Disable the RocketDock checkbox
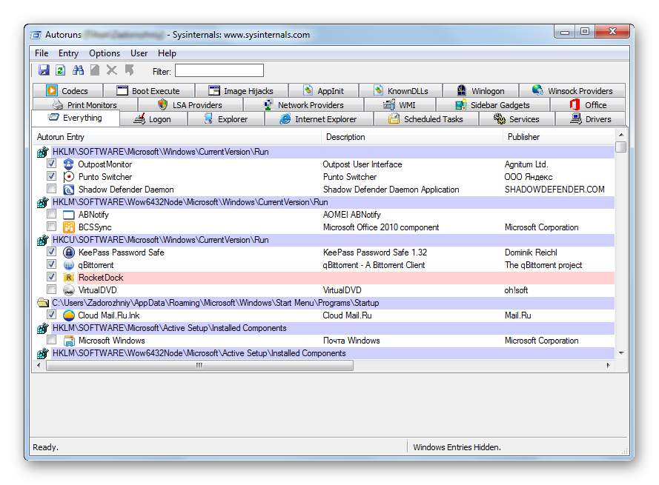This screenshot has width=659, height=485. tap(51, 277)
